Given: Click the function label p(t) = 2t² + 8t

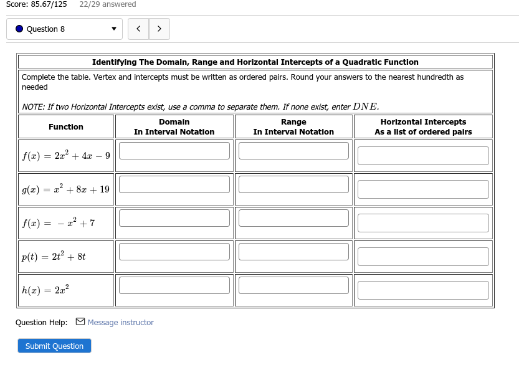Looking at the screenshot, I should point(54,257).
